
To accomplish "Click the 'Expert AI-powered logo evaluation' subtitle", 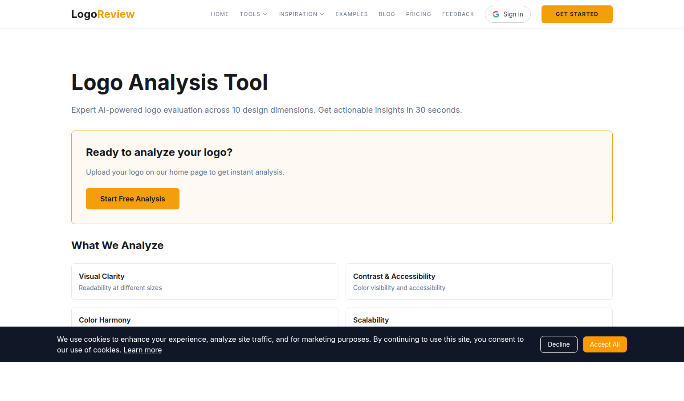I will click(x=267, y=110).
